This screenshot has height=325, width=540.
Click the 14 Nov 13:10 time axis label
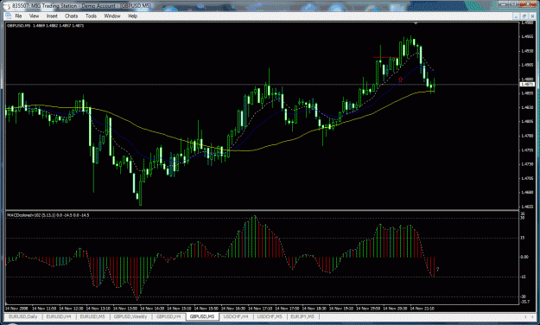[x=98, y=309]
